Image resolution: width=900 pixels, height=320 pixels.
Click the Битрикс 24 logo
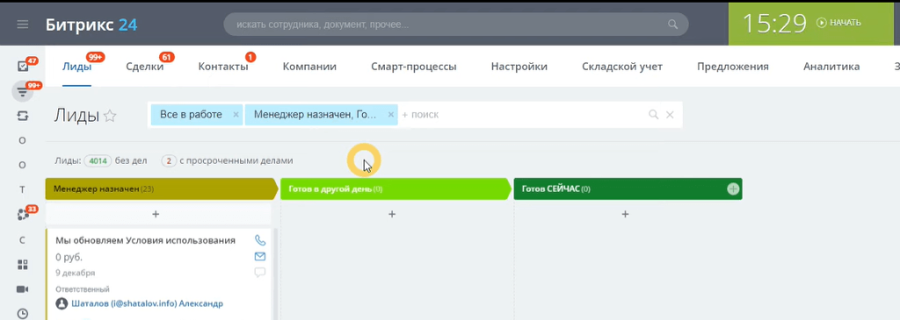91,25
